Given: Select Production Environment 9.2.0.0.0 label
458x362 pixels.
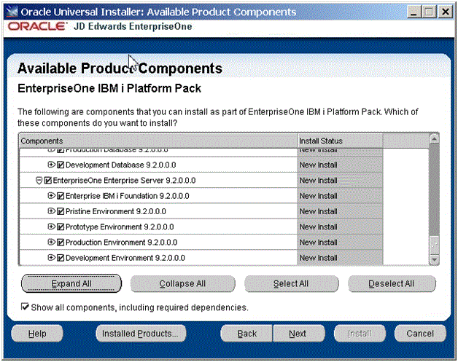Looking at the screenshot, I should 122,242.
